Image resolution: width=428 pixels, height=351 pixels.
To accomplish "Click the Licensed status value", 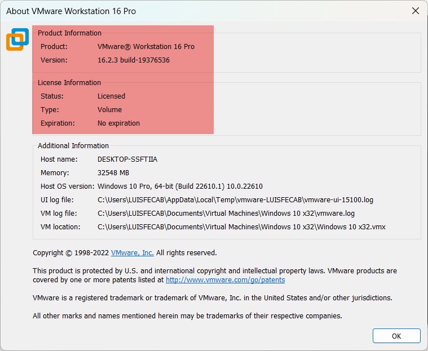I will 111,96.
